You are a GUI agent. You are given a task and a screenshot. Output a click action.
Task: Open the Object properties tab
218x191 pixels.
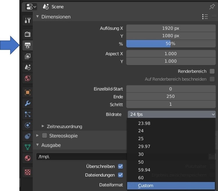pyautogui.click(x=28, y=92)
